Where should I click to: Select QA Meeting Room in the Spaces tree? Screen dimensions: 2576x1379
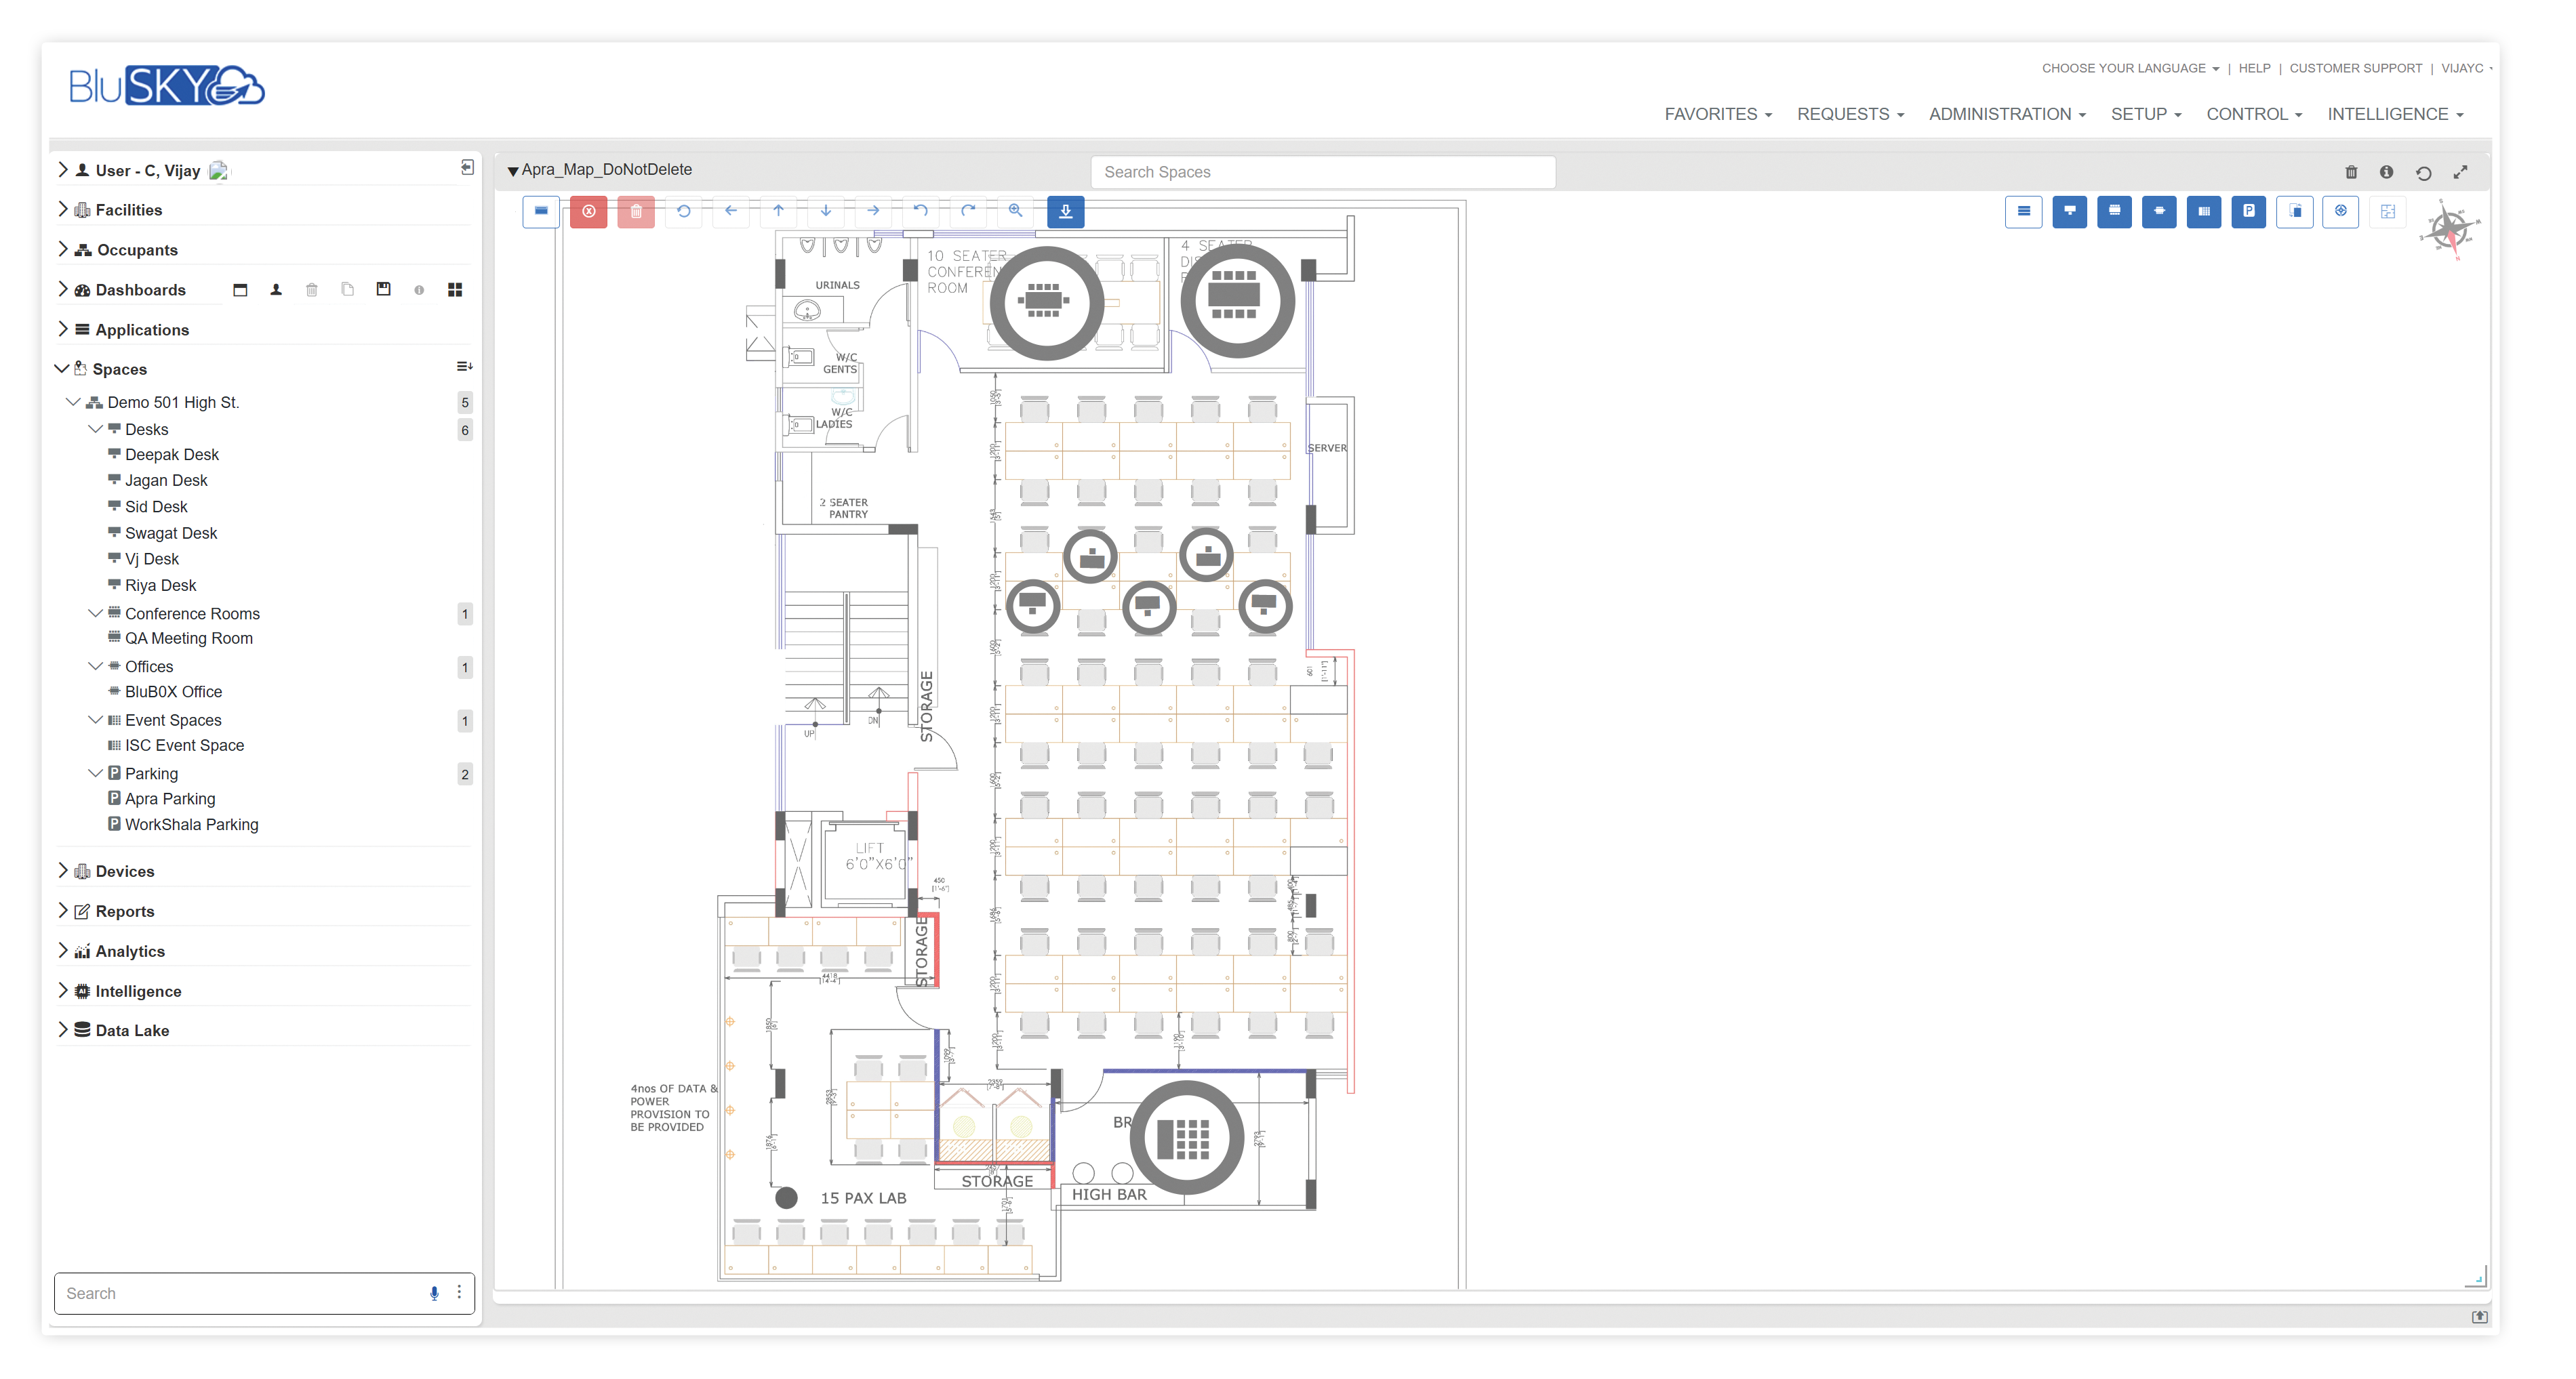pos(189,638)
